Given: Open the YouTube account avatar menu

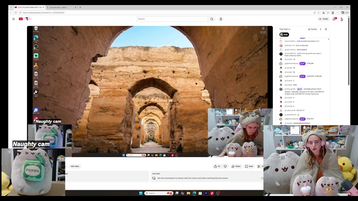Looking at the screenshot, I should click(341, 19).
